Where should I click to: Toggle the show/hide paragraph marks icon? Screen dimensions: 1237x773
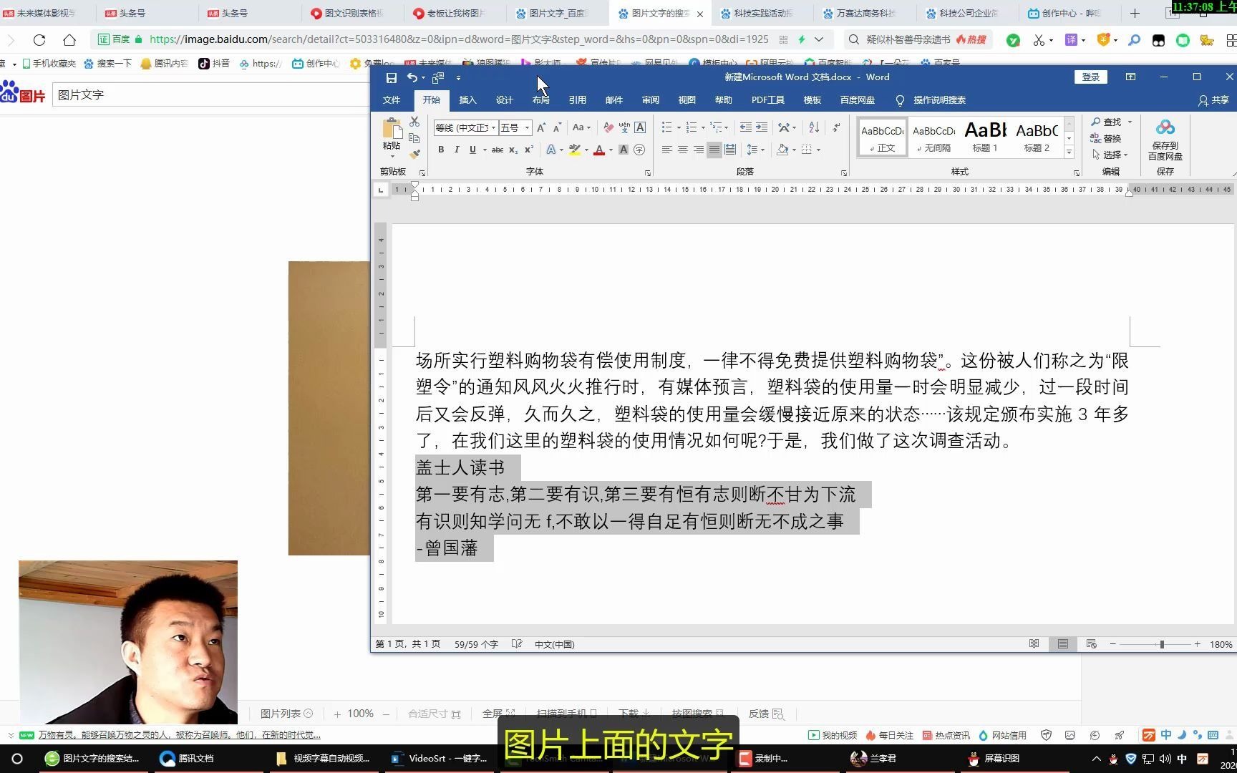(x=835, y=127)
